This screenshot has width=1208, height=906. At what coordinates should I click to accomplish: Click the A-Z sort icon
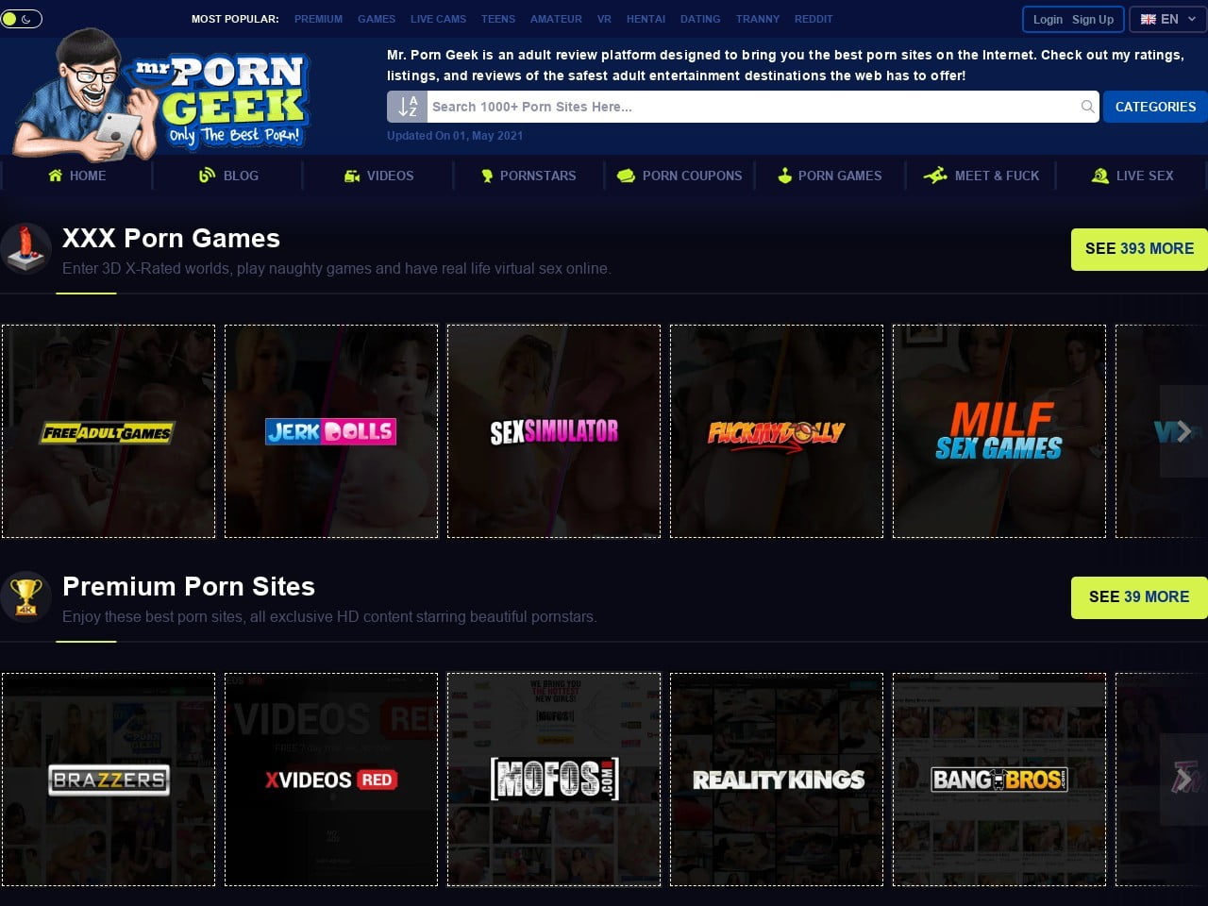(407, 107)
